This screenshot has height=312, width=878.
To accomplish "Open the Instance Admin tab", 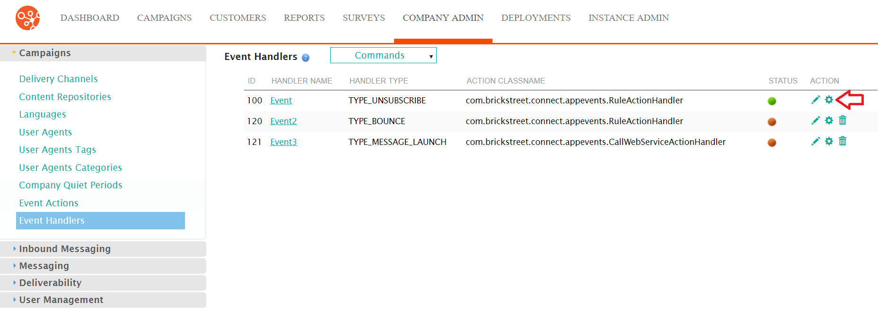I will (x=629, y=18).
